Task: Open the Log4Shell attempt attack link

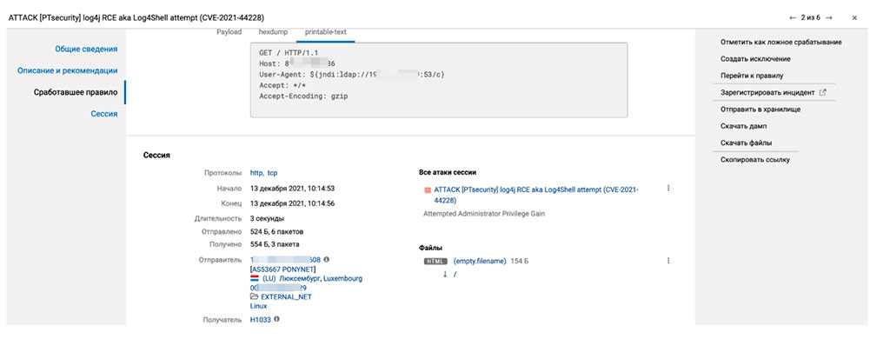Action: pos(536,195)
